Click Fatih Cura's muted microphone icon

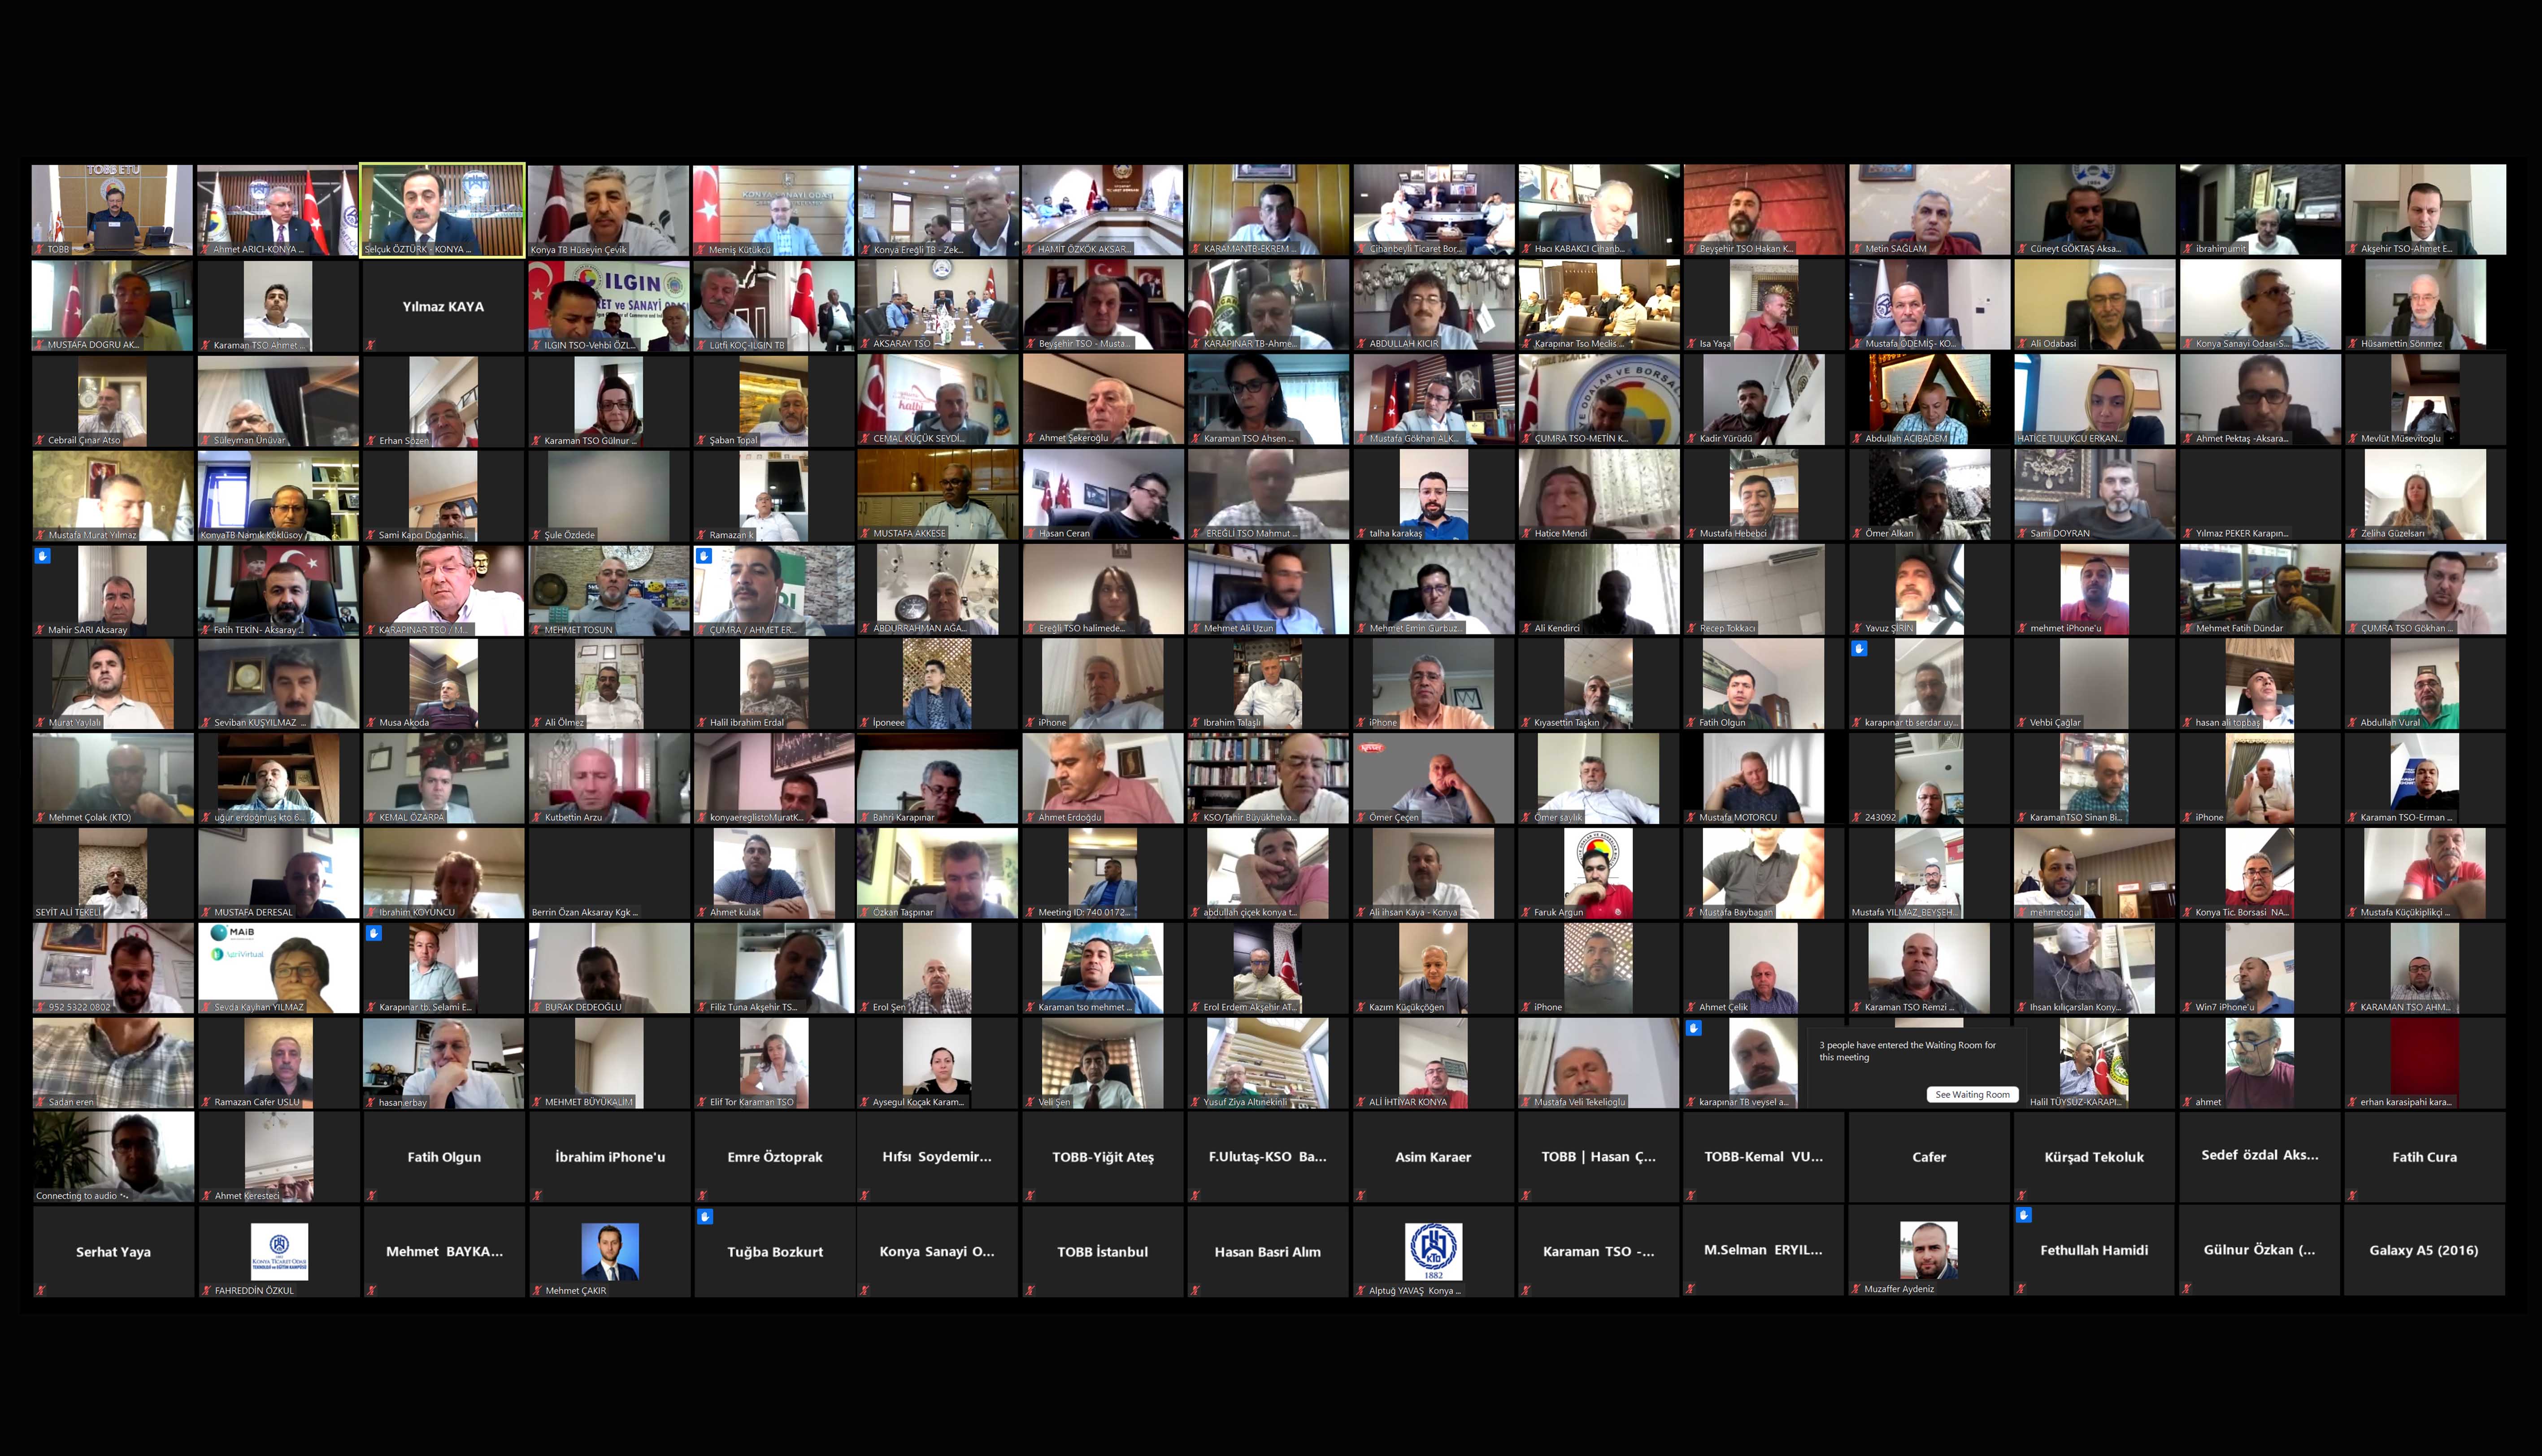pyautogui.click(x=2353, y=1195)
